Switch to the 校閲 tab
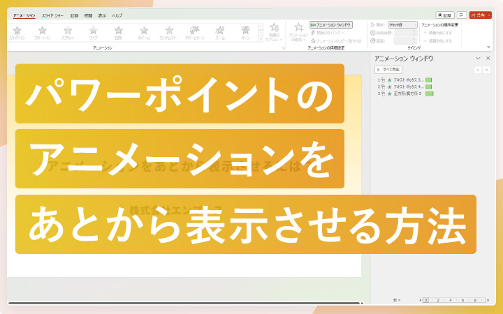The image size is (503, 314). tap(88, 15)
